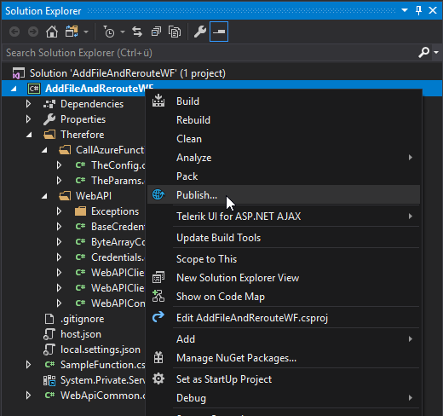443x416 pixels.
Task: Select the Solution 'AddFileAndRerouteWF' node
Action: click(x=128, y=73)
